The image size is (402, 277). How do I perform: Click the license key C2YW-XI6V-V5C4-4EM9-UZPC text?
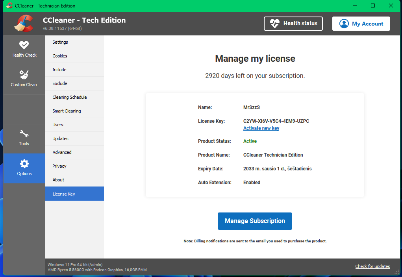coord(276,121)
